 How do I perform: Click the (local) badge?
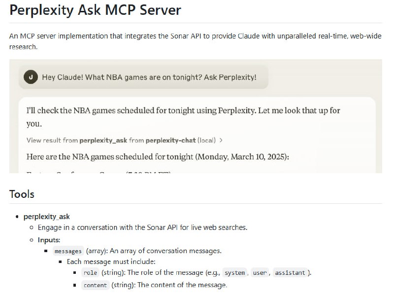tap(207, 140)
